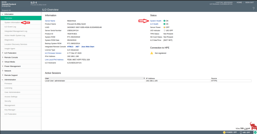257x134 pixels.
Task: Click the iLO Health link
Action: coord(154,24)
